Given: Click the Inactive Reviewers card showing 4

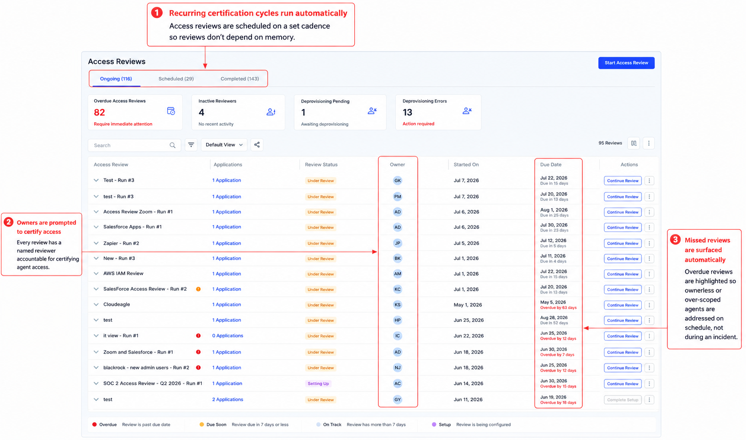Looking at the screenshot, I should [239, 112].
